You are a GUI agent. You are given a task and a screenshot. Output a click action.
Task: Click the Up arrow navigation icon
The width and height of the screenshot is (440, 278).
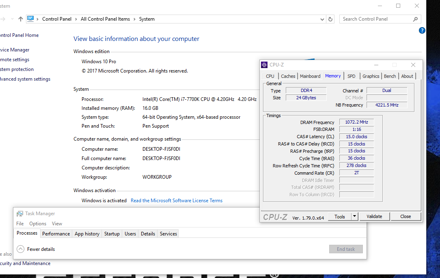(x=20, y=19)
